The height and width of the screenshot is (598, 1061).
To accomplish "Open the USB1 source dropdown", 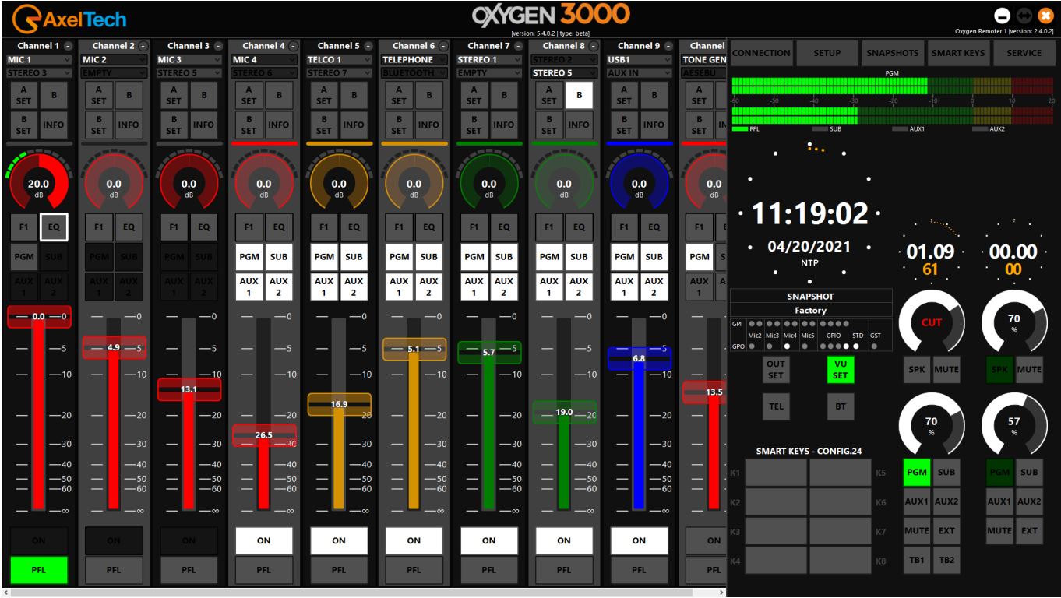I will pos(639,59).
